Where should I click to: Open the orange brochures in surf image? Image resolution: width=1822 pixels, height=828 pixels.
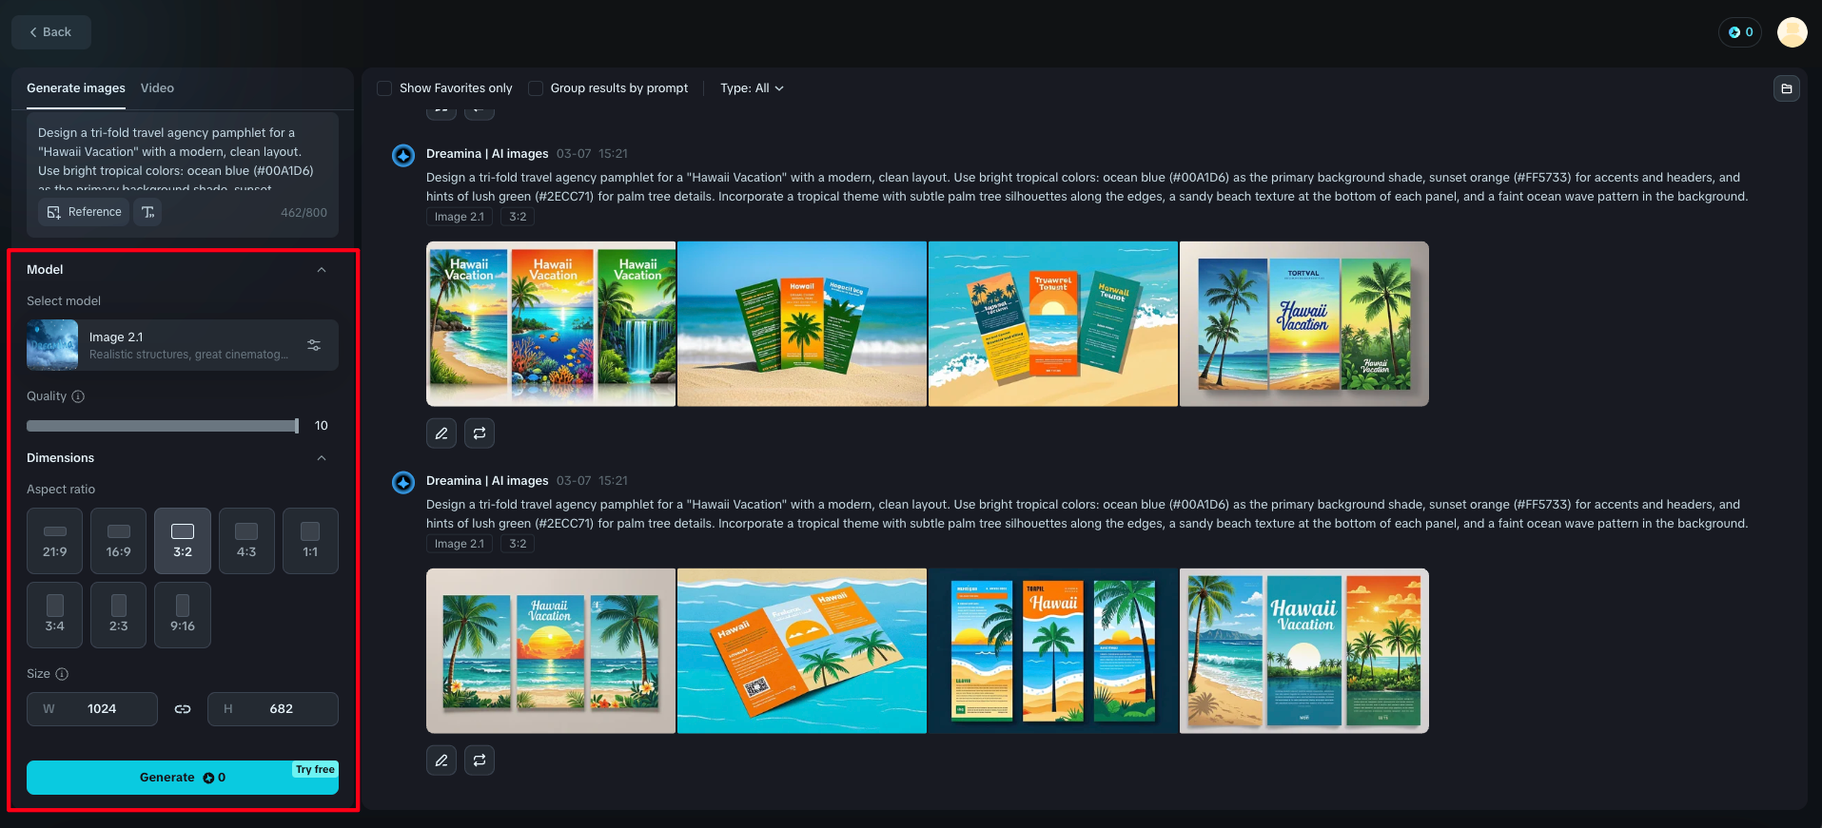(x=1053, y=324)
